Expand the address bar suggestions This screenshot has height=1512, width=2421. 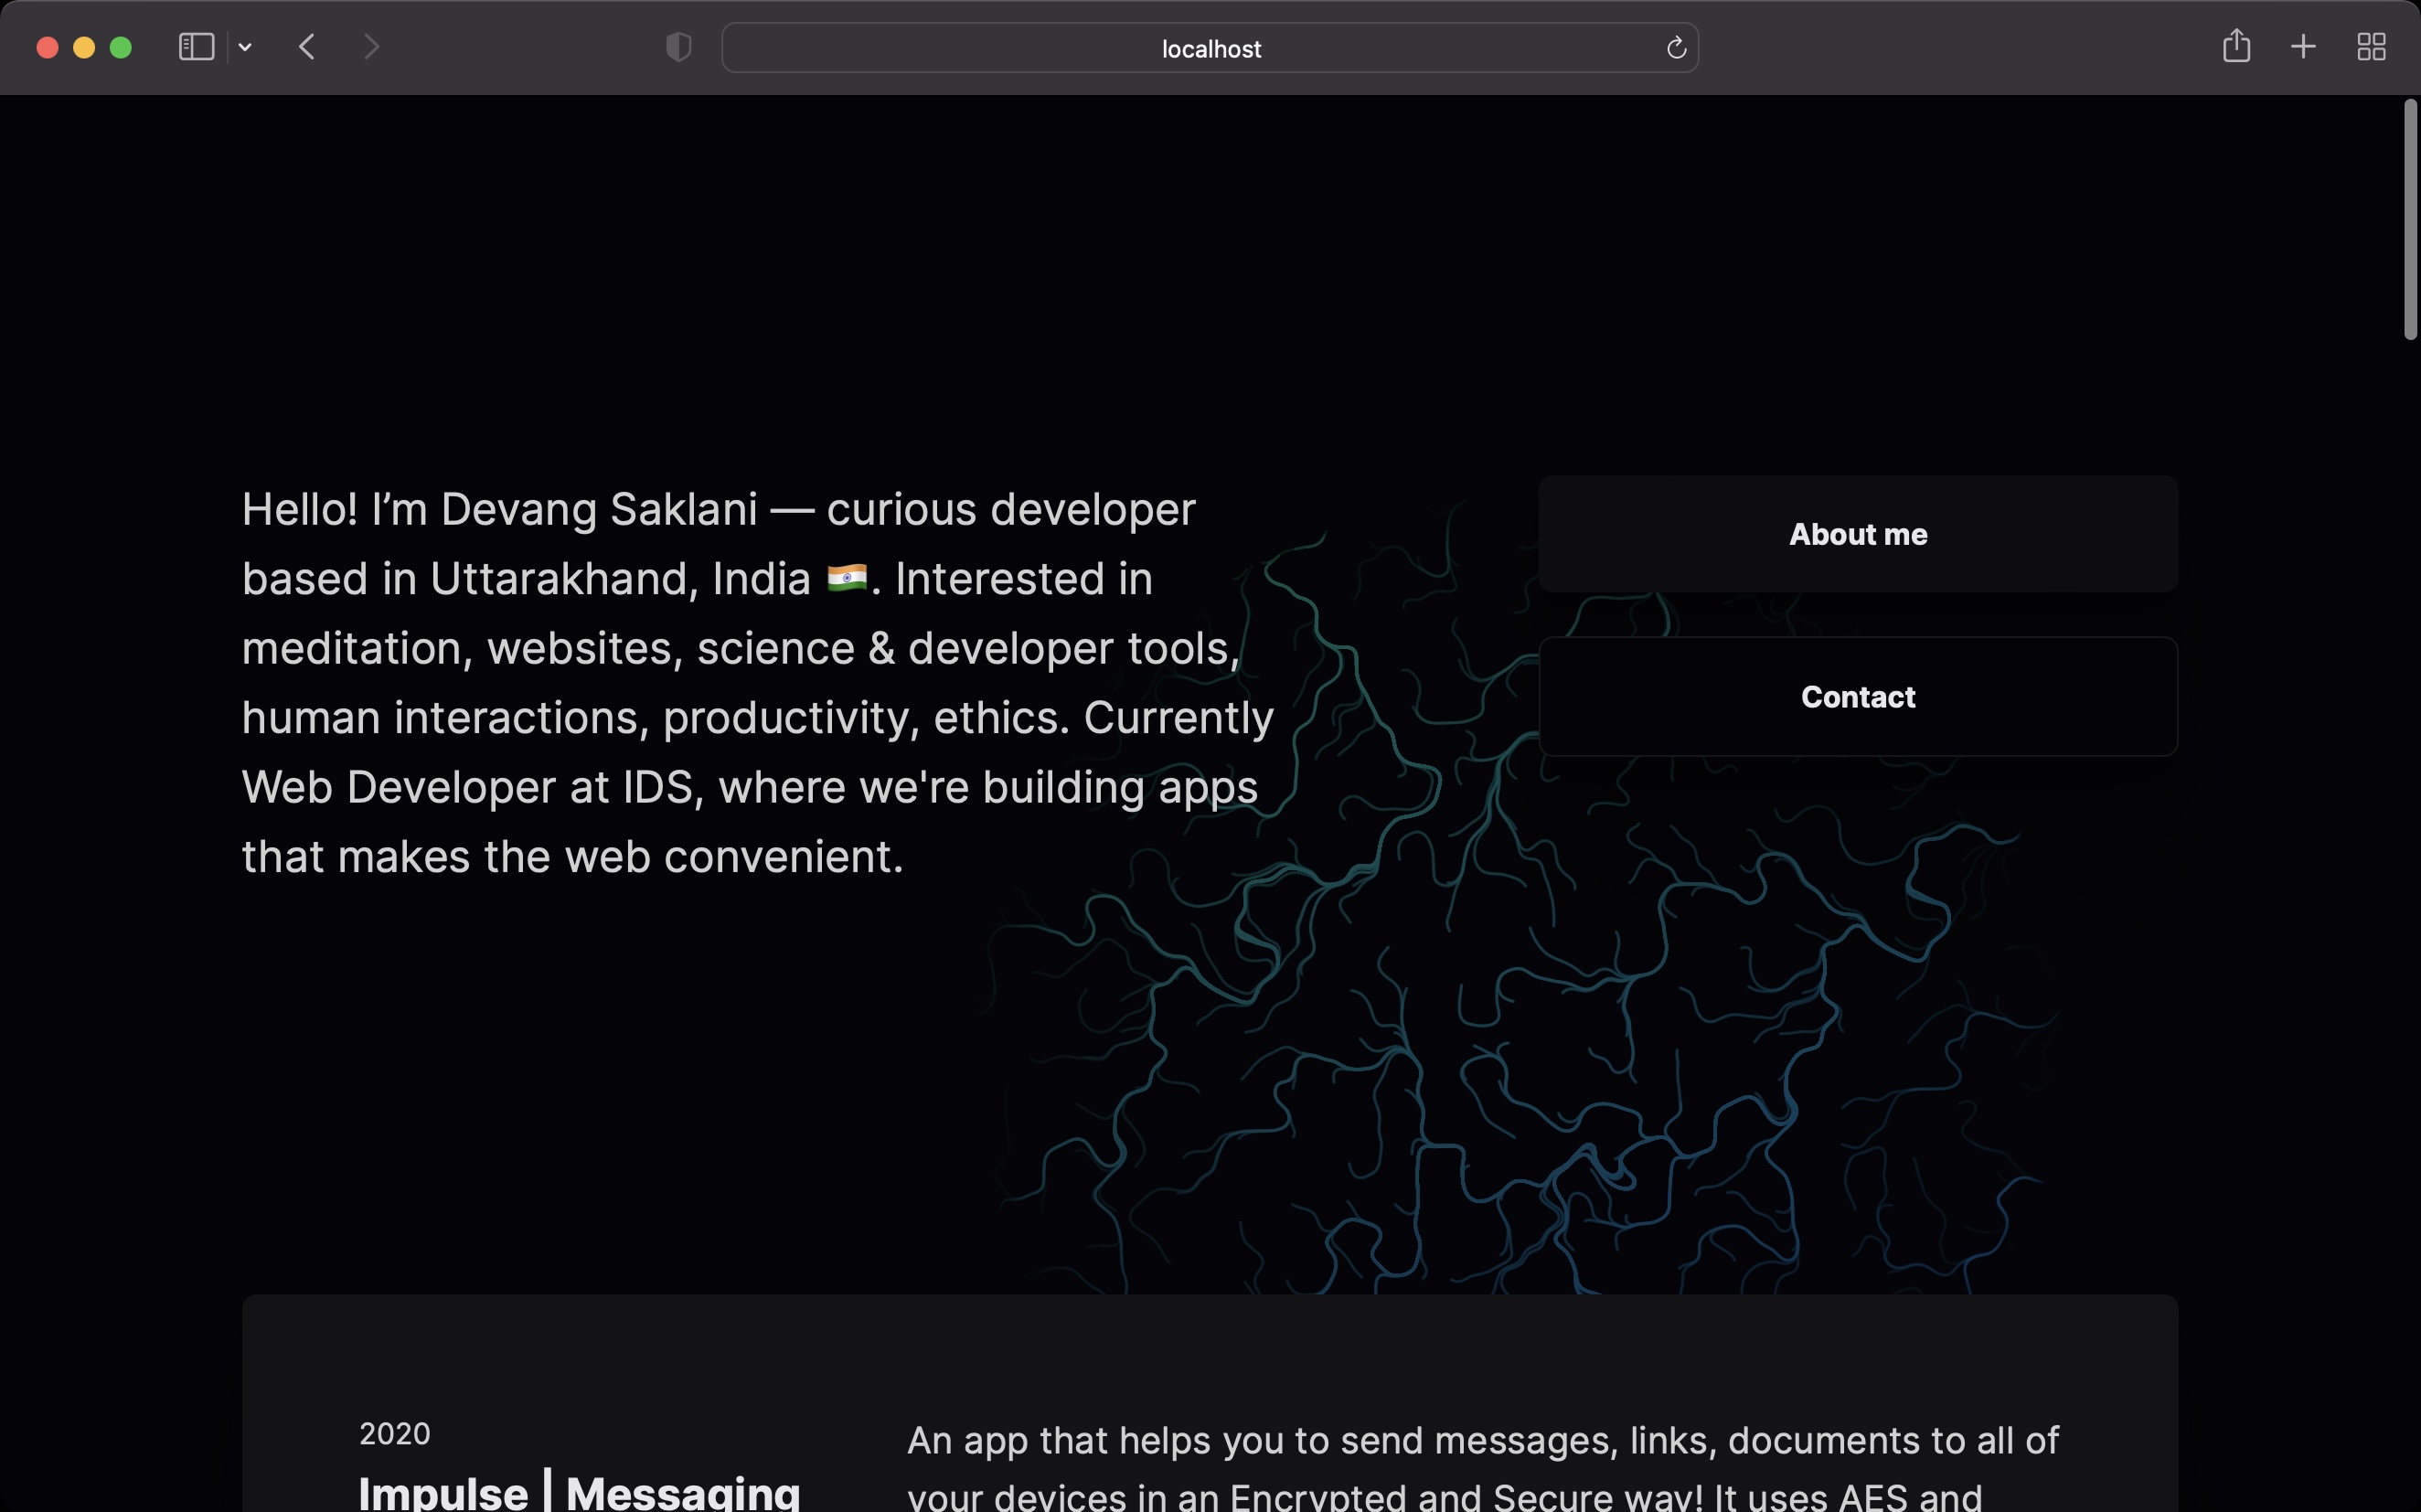(x=1209, y=47)
